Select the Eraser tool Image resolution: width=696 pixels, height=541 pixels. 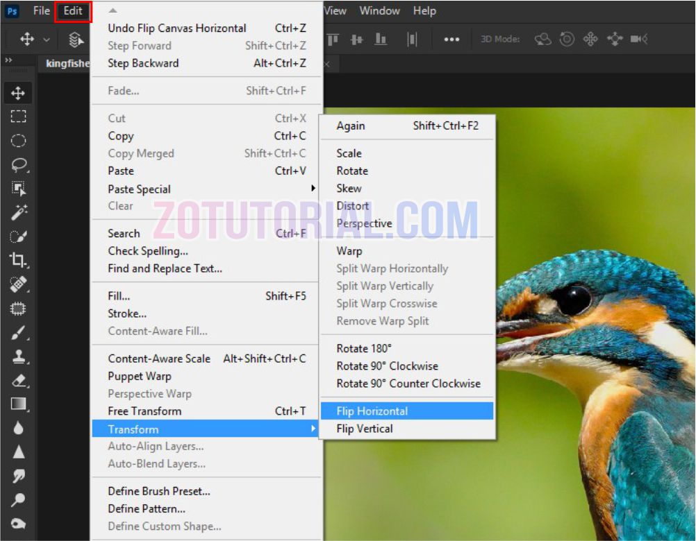(19, 380)
